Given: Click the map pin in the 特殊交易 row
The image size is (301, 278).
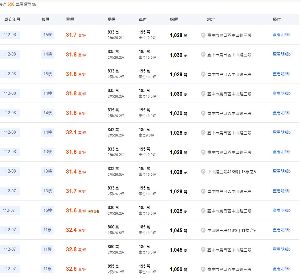Looking at the screenshot, I should [203, 211].
